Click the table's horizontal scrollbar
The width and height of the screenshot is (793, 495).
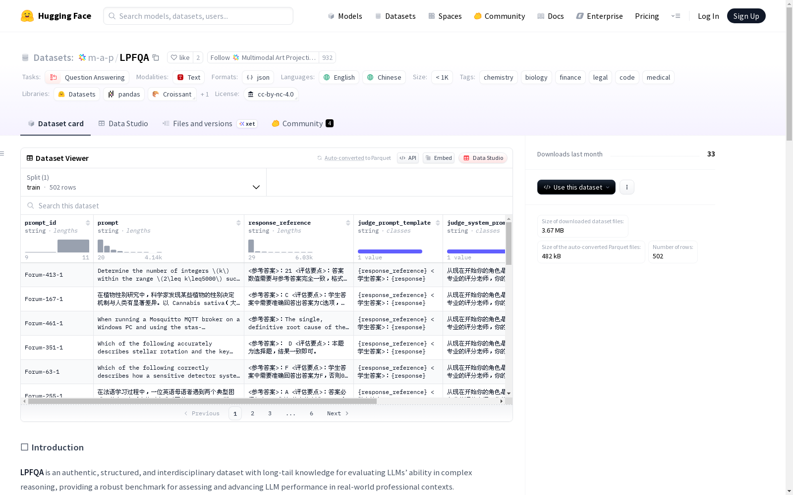tap(202, 401)
